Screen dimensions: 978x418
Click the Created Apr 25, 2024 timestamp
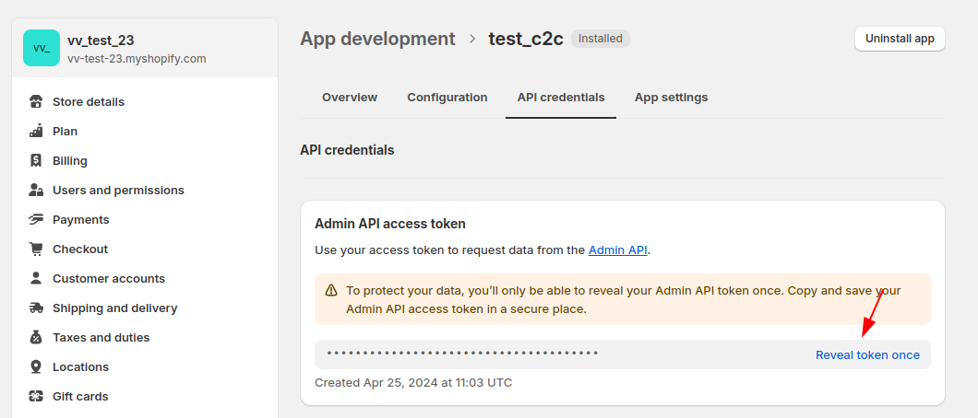413,382
